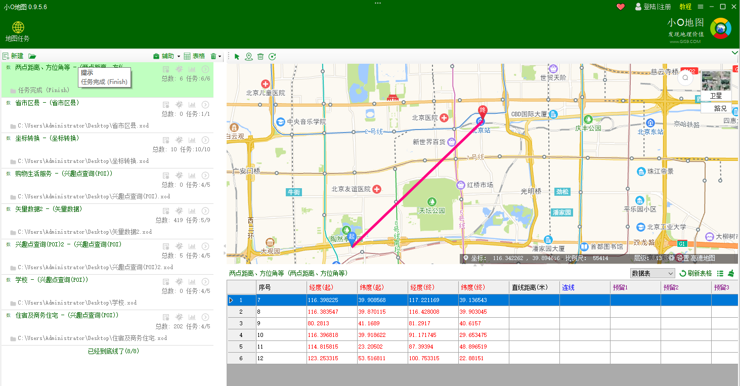Screen dimensions: 740x386
Task: Click the 任务完成 (Finish) status line
Action: (x=43, y=90)
